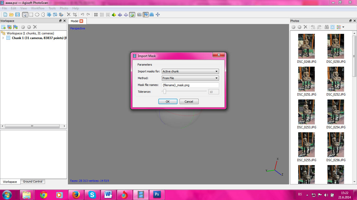
Task: Select the Rectangle Selection tool
Action: pyautogui.click(x=31, y=15)
